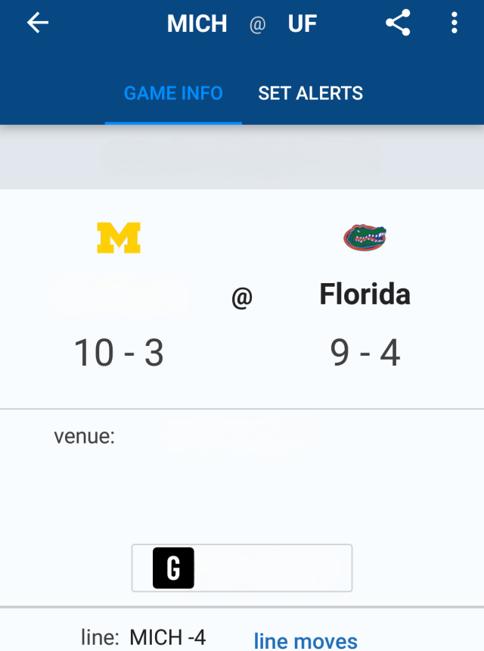The height and width of the screenshot is (651, 484).
Task: Select Florida's 9 - 4 record
Action: [x=365, y=353]
